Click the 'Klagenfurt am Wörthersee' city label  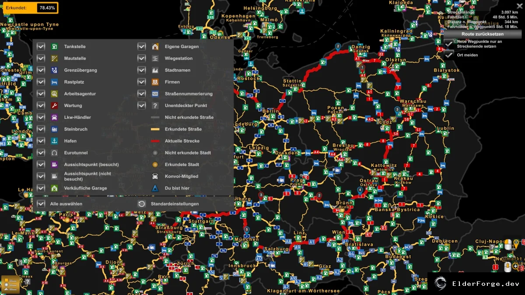pyautogui.click(x=303, y=291)
